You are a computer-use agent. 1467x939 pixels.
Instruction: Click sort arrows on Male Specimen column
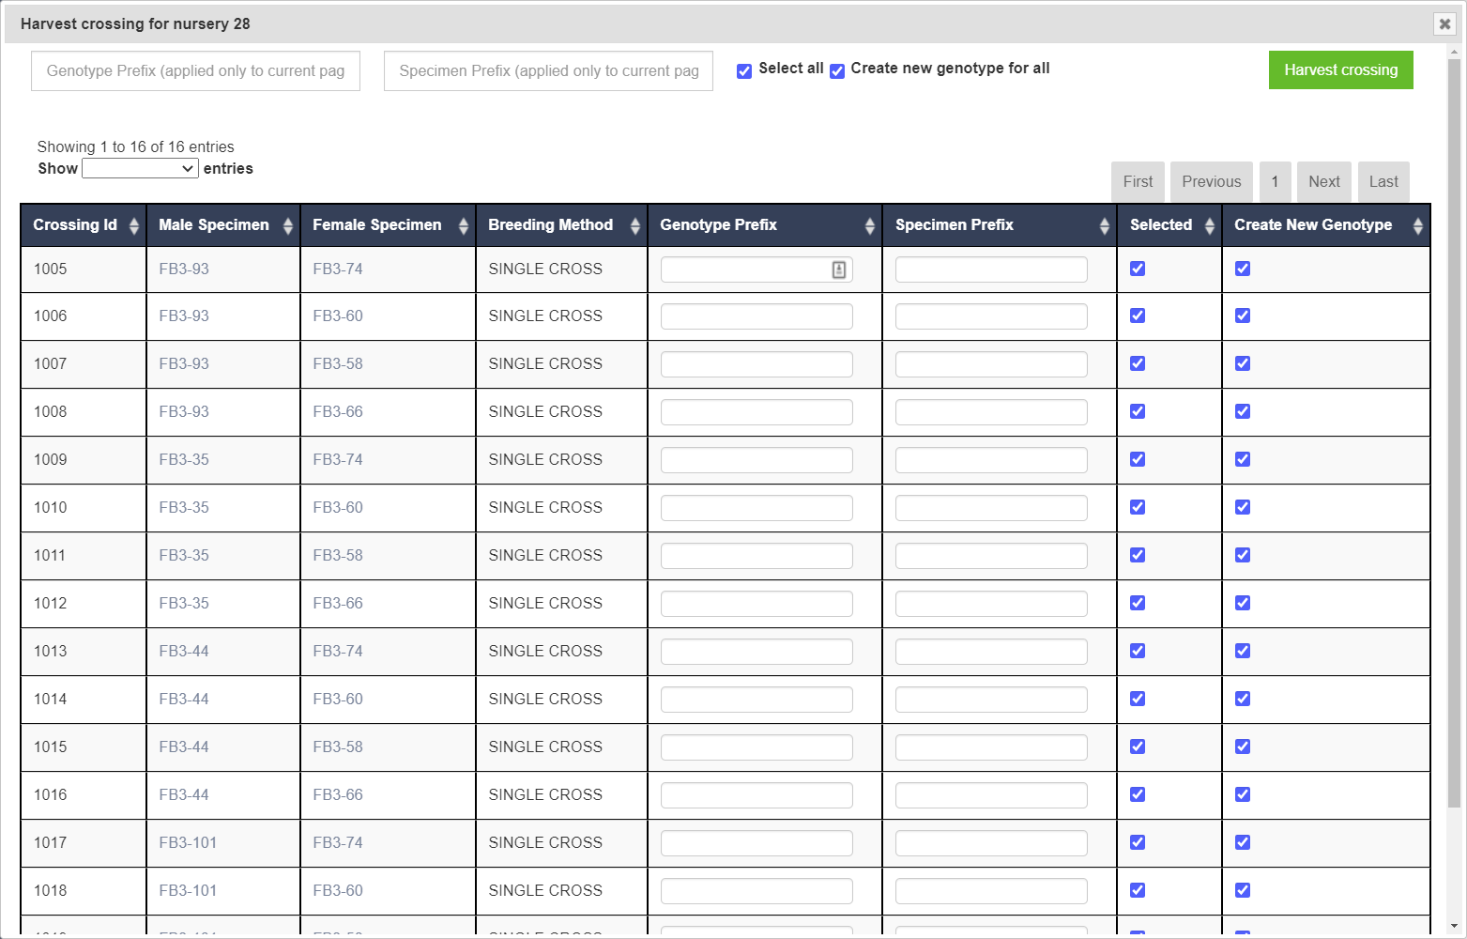click(x=287, y=225)
